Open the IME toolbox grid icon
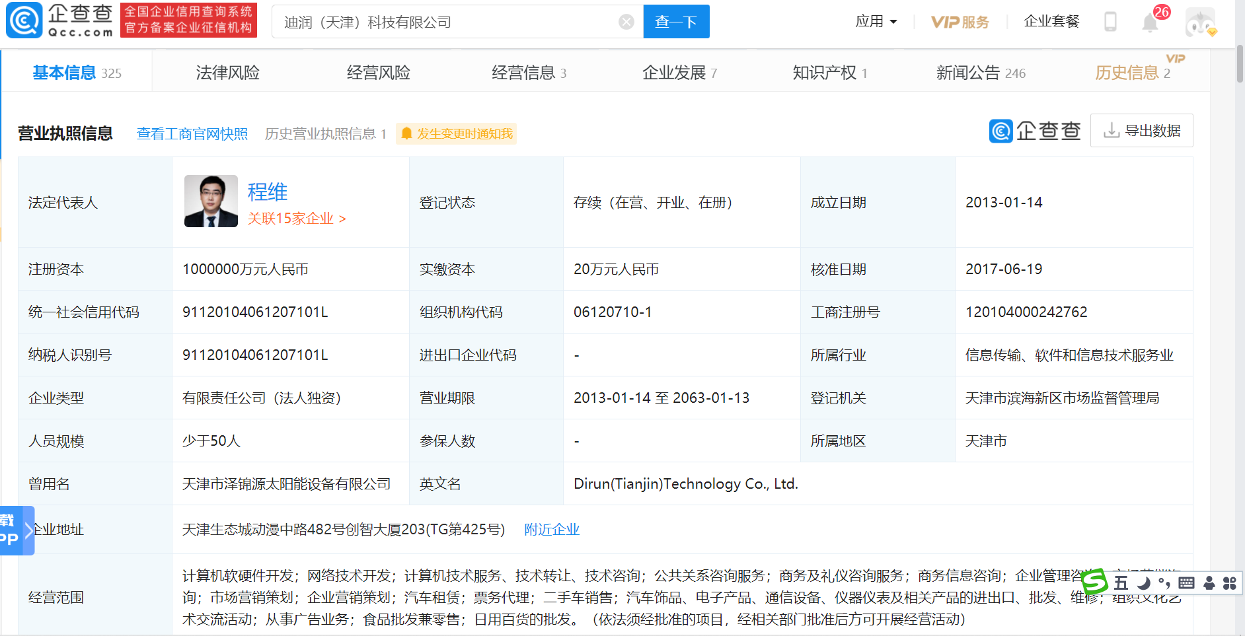The height and width of the screenshot is (636, 1245). pyautogui.click(x=1230, y=583)
